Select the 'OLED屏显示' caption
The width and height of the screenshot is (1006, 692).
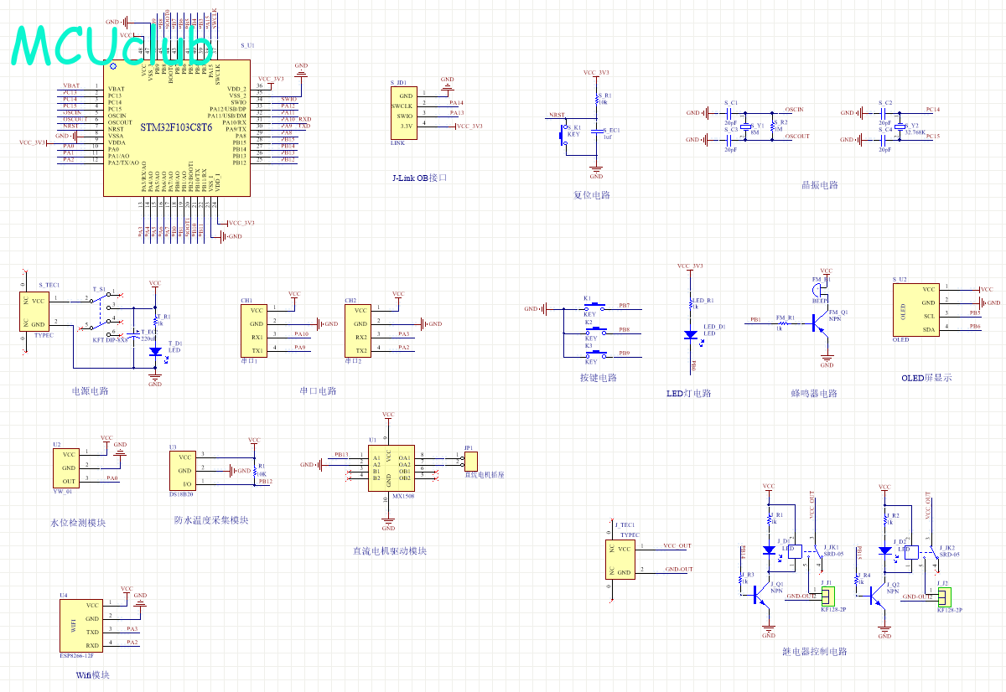(926, 377)
